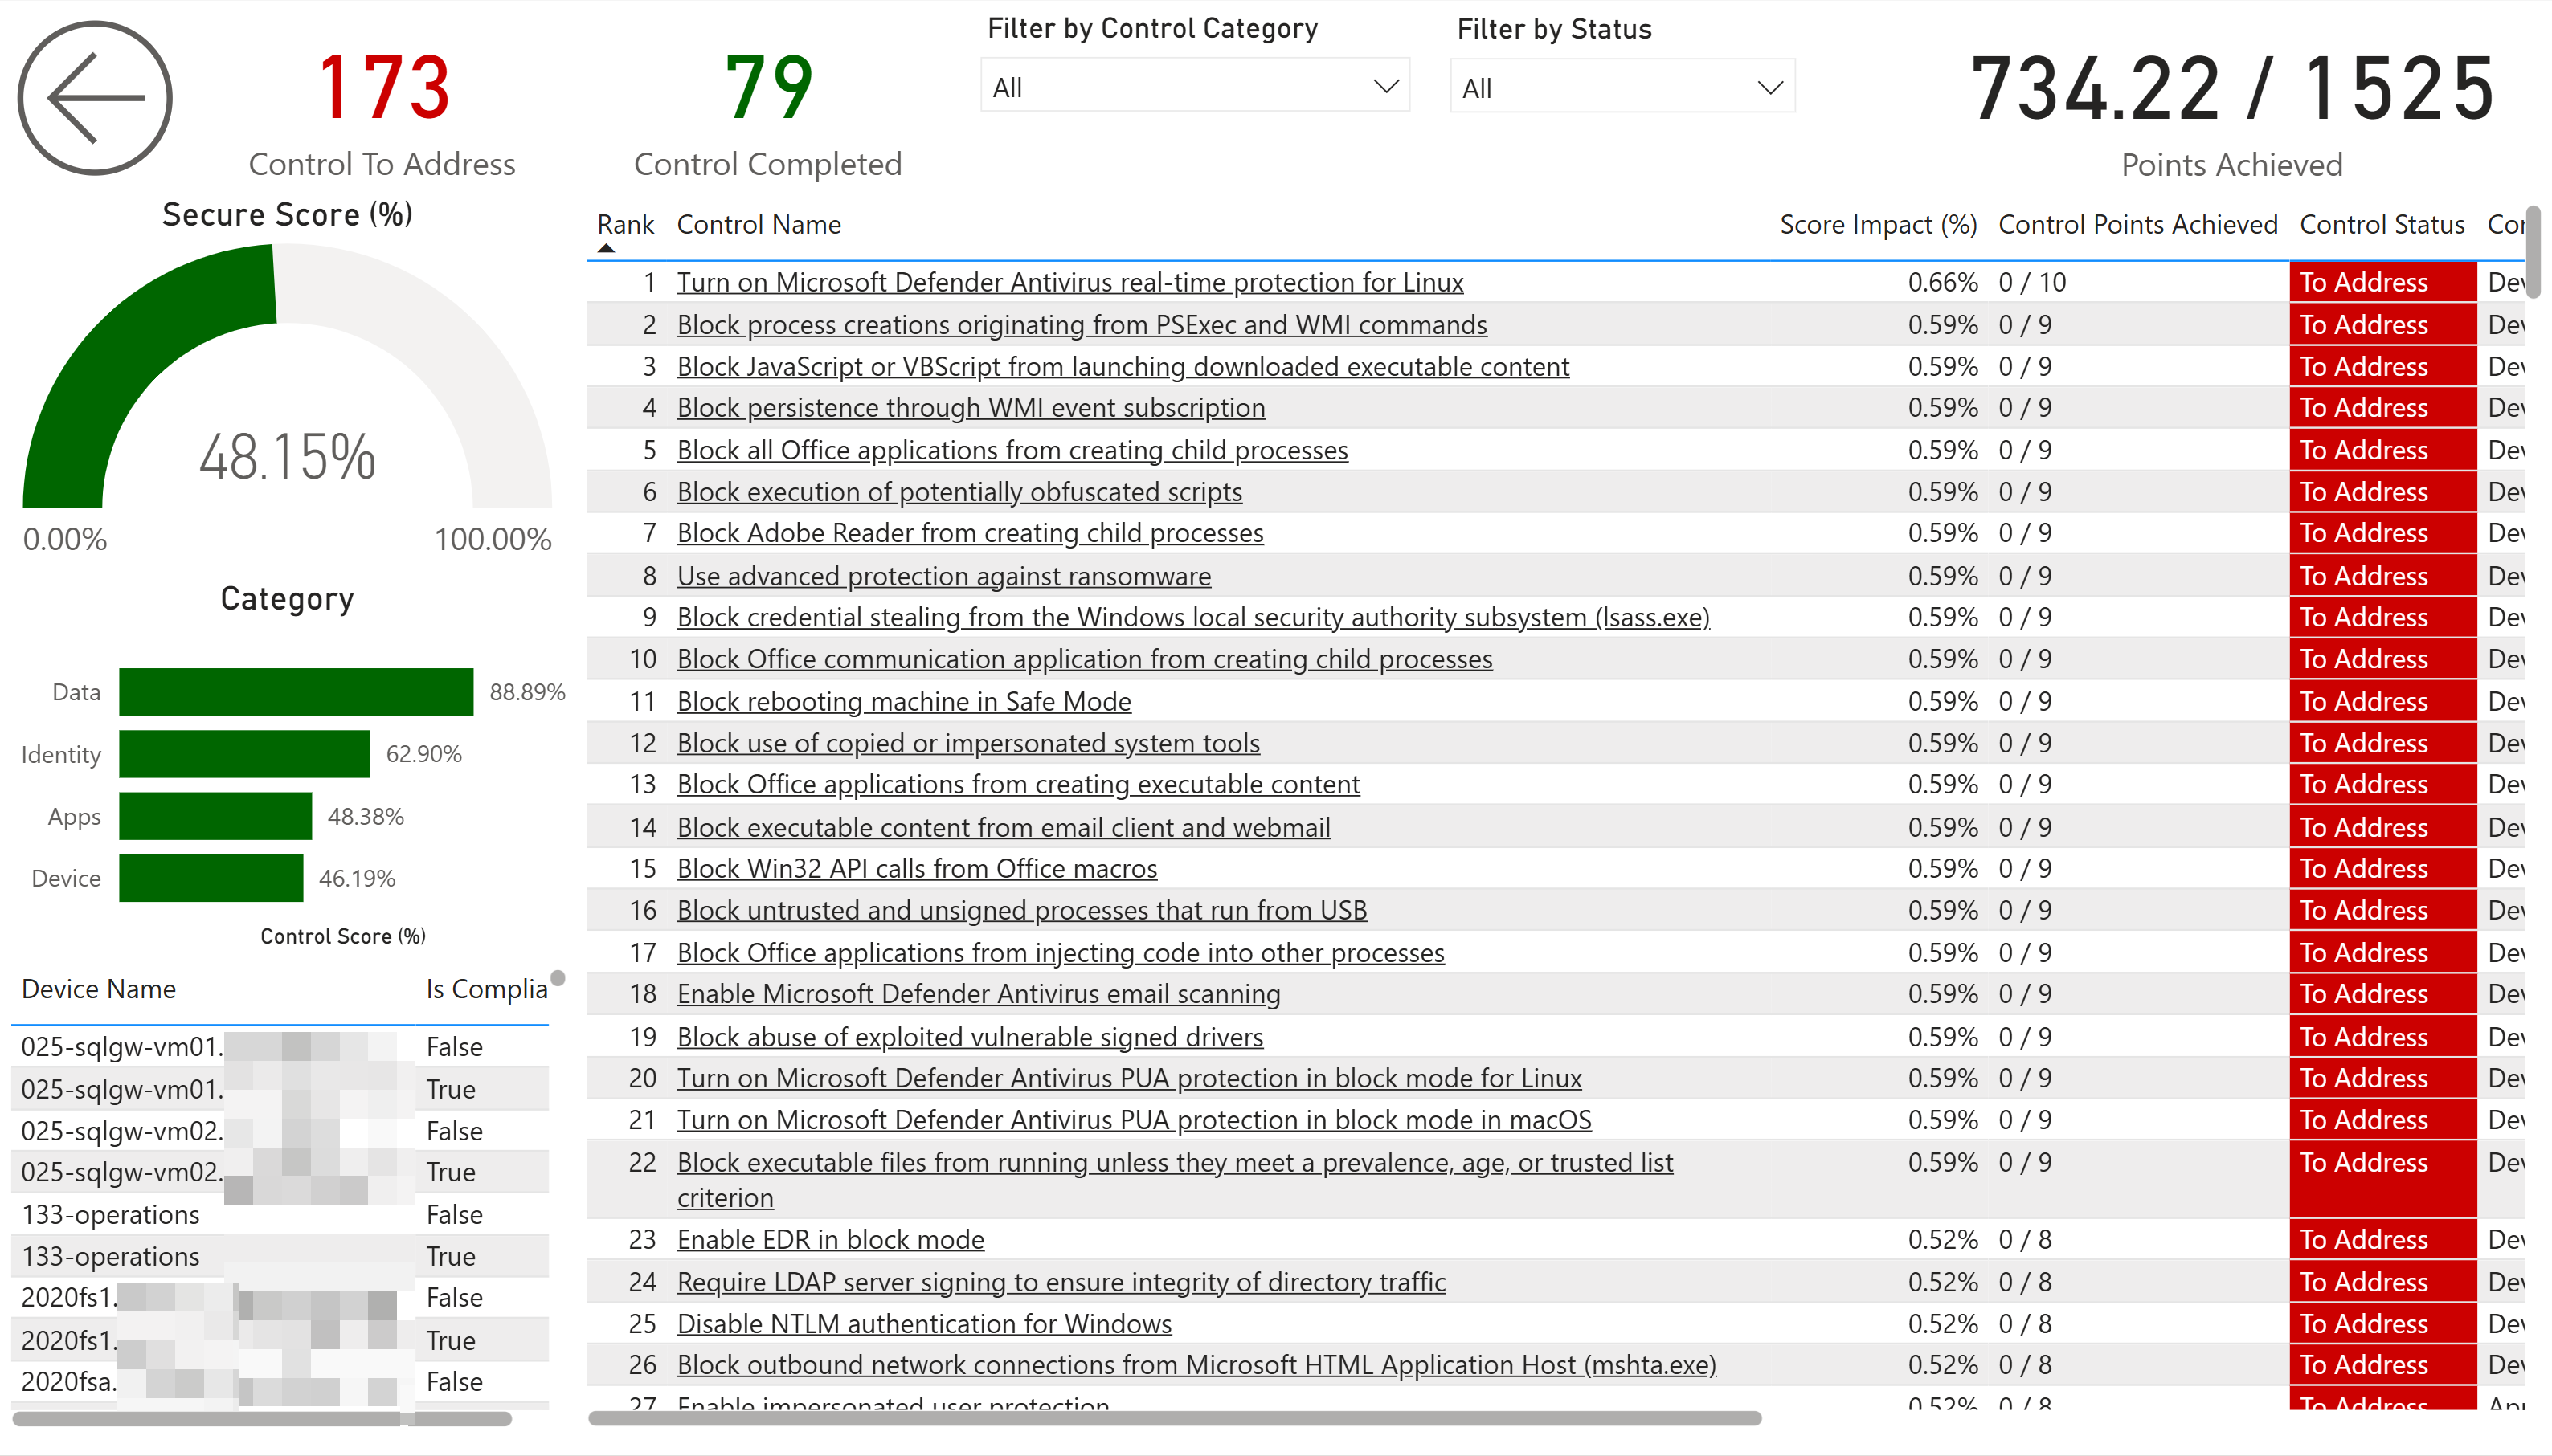Sort by Control Status column header
This screenshot has height=1456, width=2552.
click(x=2381, y=225)
